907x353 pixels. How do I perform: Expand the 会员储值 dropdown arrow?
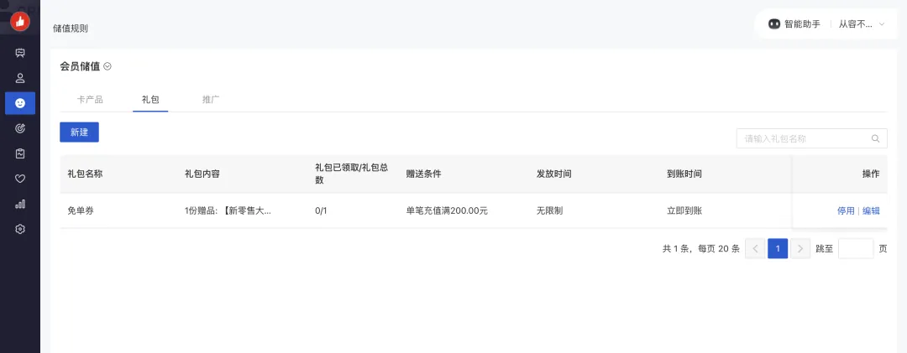click(x=107, y=66)
